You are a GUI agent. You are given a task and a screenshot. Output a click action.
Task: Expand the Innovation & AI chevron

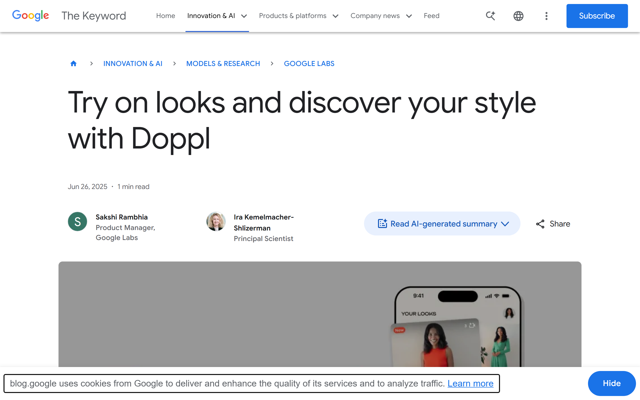point(244,16)
